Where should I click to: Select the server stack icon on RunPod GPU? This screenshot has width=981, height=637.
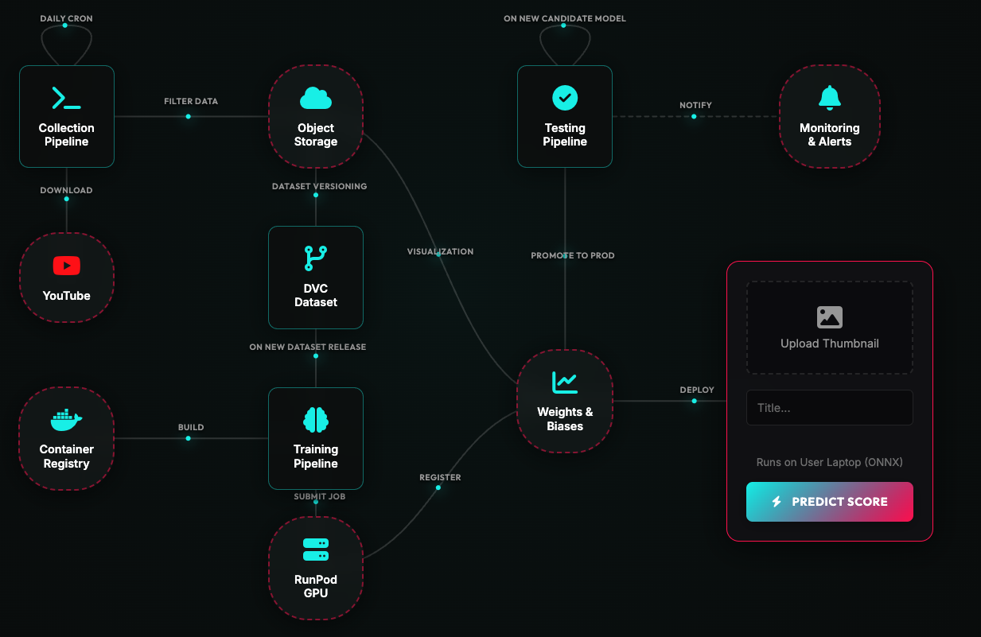point(316,550)
